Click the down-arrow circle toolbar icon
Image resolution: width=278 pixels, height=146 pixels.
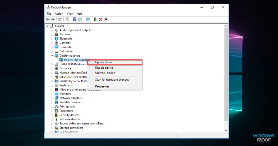click(106, 19)
